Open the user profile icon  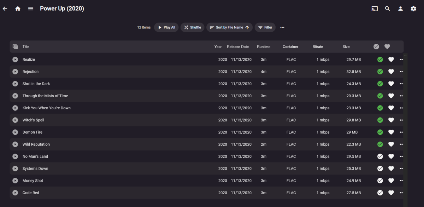(x=400, y=8)
